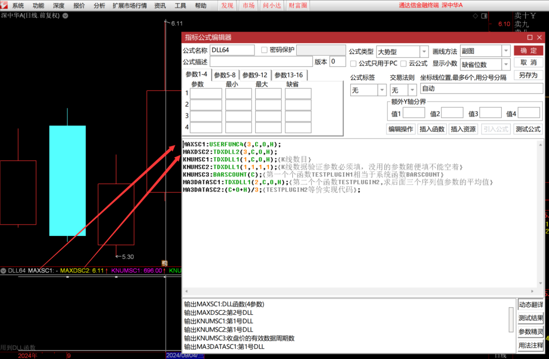The width and height of the screenshot is (549, 359).
Task: Open the 资讯 menu
Action: tap(160, 5)
